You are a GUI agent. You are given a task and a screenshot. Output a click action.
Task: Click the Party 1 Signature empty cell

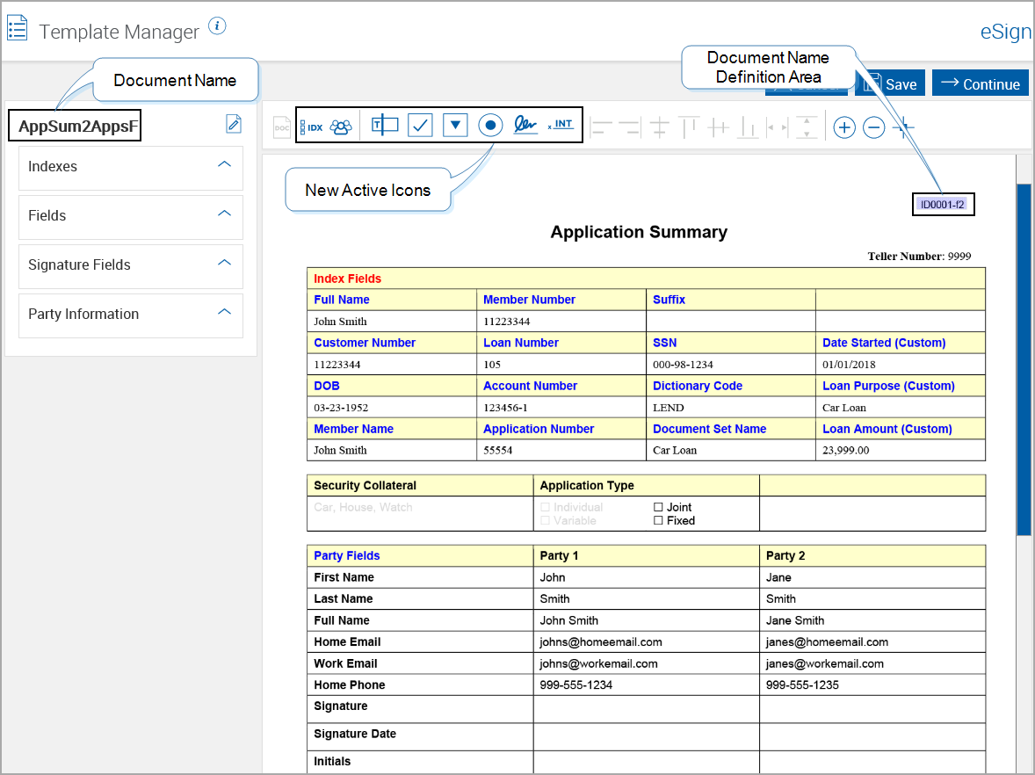click(646, 709)
